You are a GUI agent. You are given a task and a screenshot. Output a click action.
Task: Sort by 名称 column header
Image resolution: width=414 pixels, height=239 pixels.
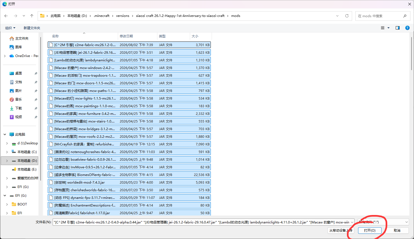tap(55, 36)
